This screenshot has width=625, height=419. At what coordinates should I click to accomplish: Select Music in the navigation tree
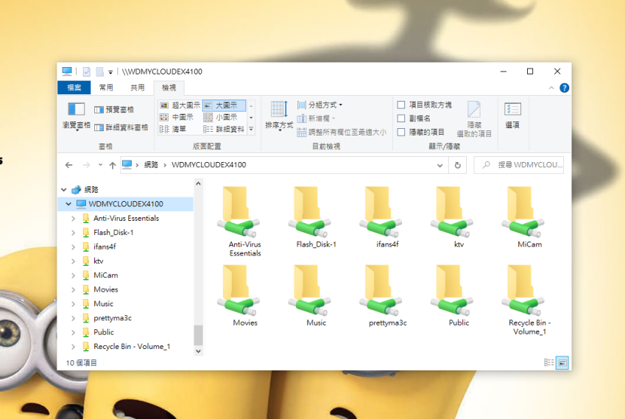(x=103, y=304)
